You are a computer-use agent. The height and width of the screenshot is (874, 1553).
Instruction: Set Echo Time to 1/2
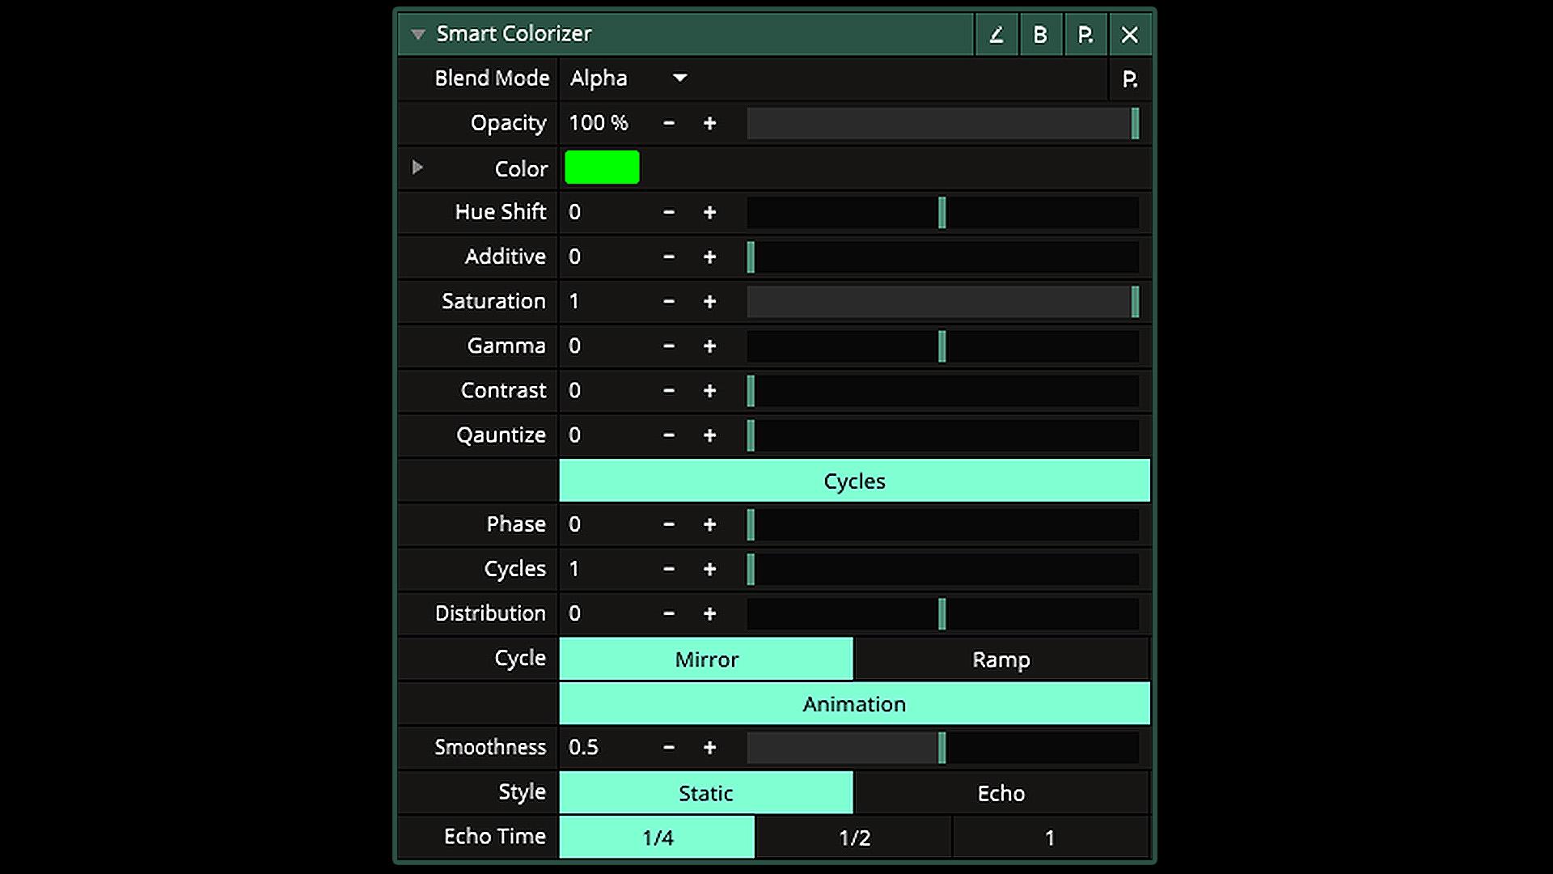[x=854, y=838]
